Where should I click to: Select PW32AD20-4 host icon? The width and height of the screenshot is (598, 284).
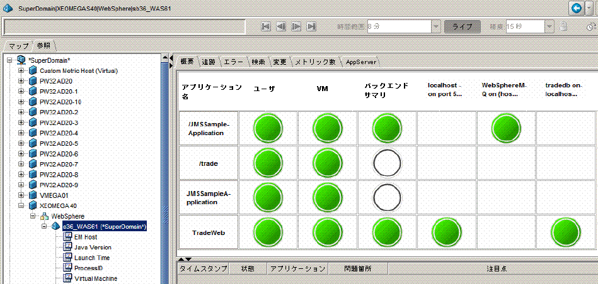click(x=33, y=133)
